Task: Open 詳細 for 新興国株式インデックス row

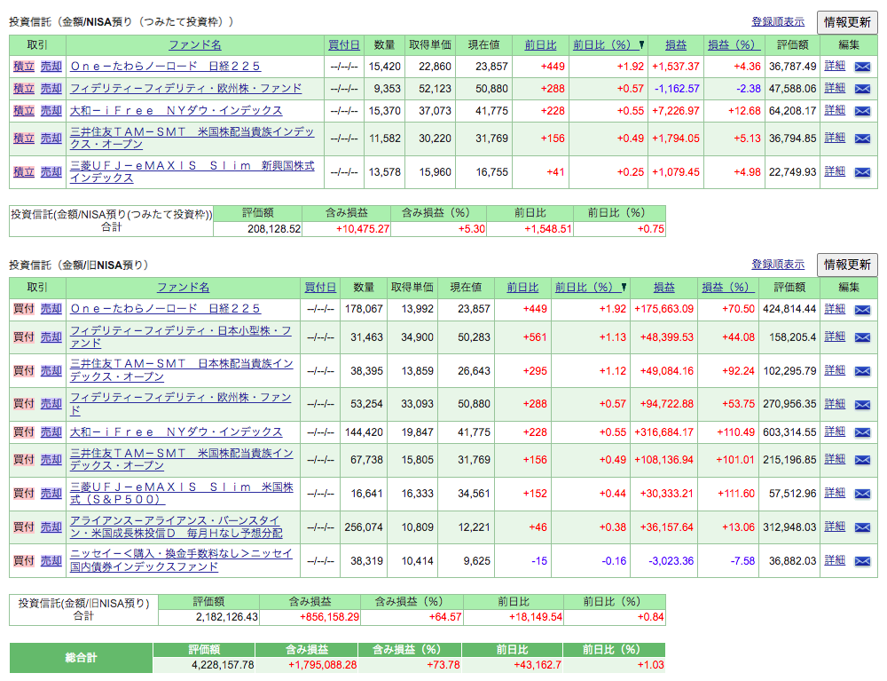Action: [x=835, y=171]
